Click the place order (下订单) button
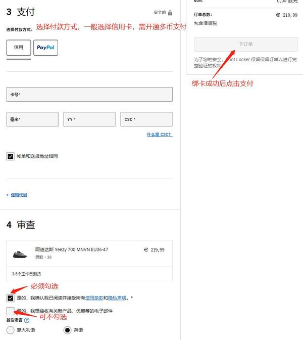 coord(245,44)
